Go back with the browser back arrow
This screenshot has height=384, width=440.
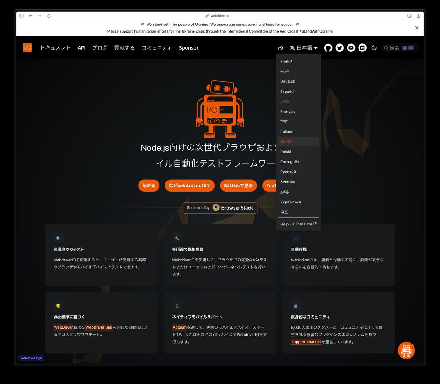click(31, 16)
